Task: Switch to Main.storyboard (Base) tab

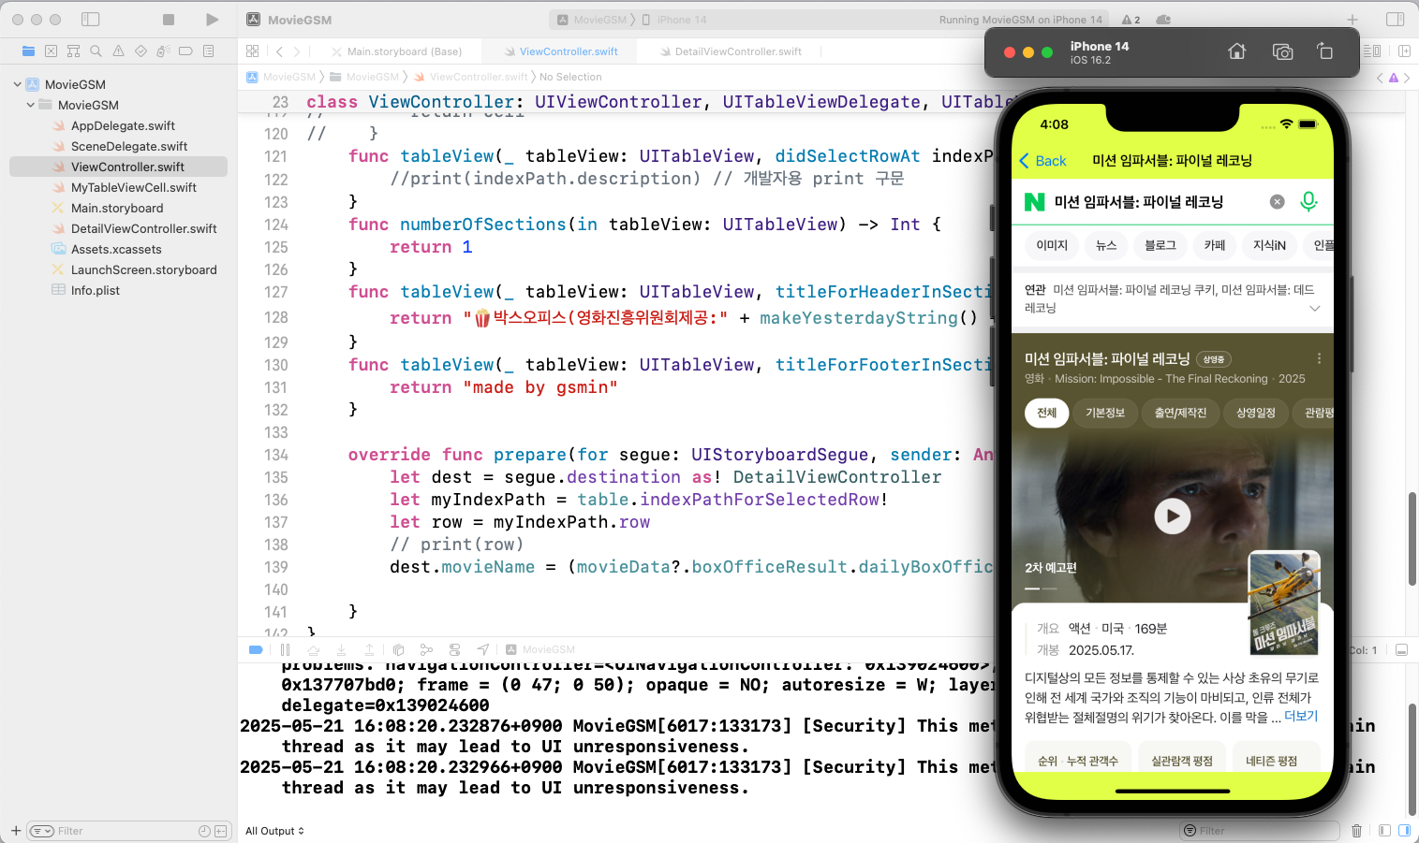Action: (397, 51)
